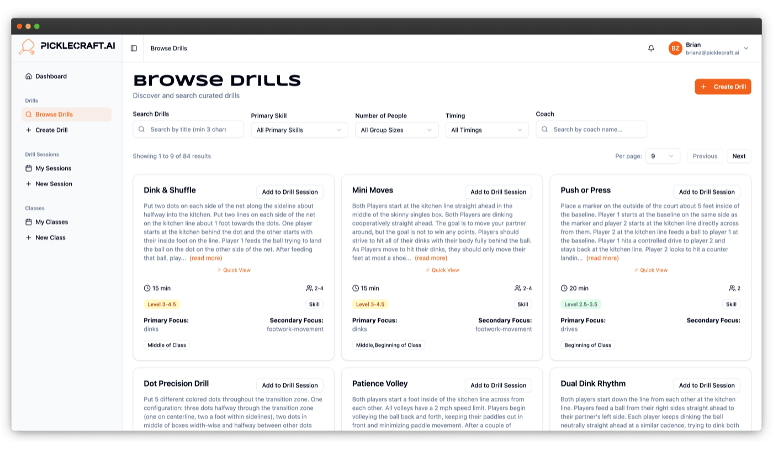Start a New Class from sidebar
773x449 pixels.
(67, 238)
